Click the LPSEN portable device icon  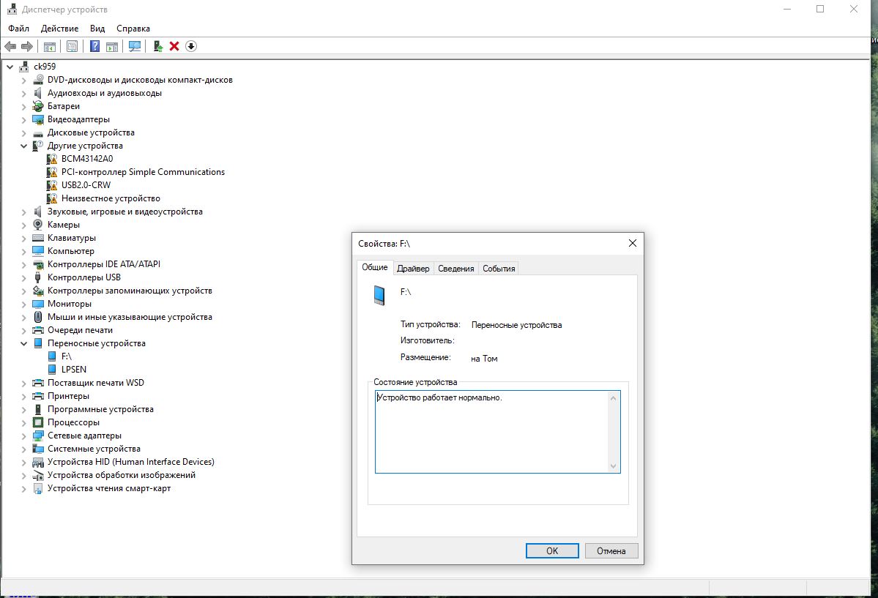[x=52, y=370]
